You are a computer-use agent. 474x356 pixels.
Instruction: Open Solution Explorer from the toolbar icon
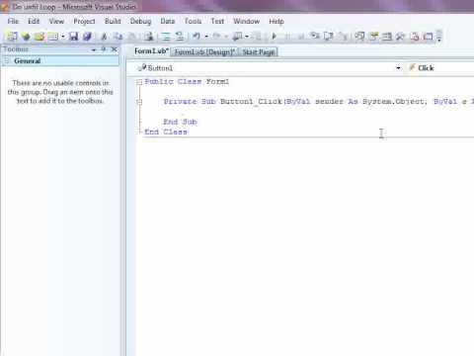359,36
